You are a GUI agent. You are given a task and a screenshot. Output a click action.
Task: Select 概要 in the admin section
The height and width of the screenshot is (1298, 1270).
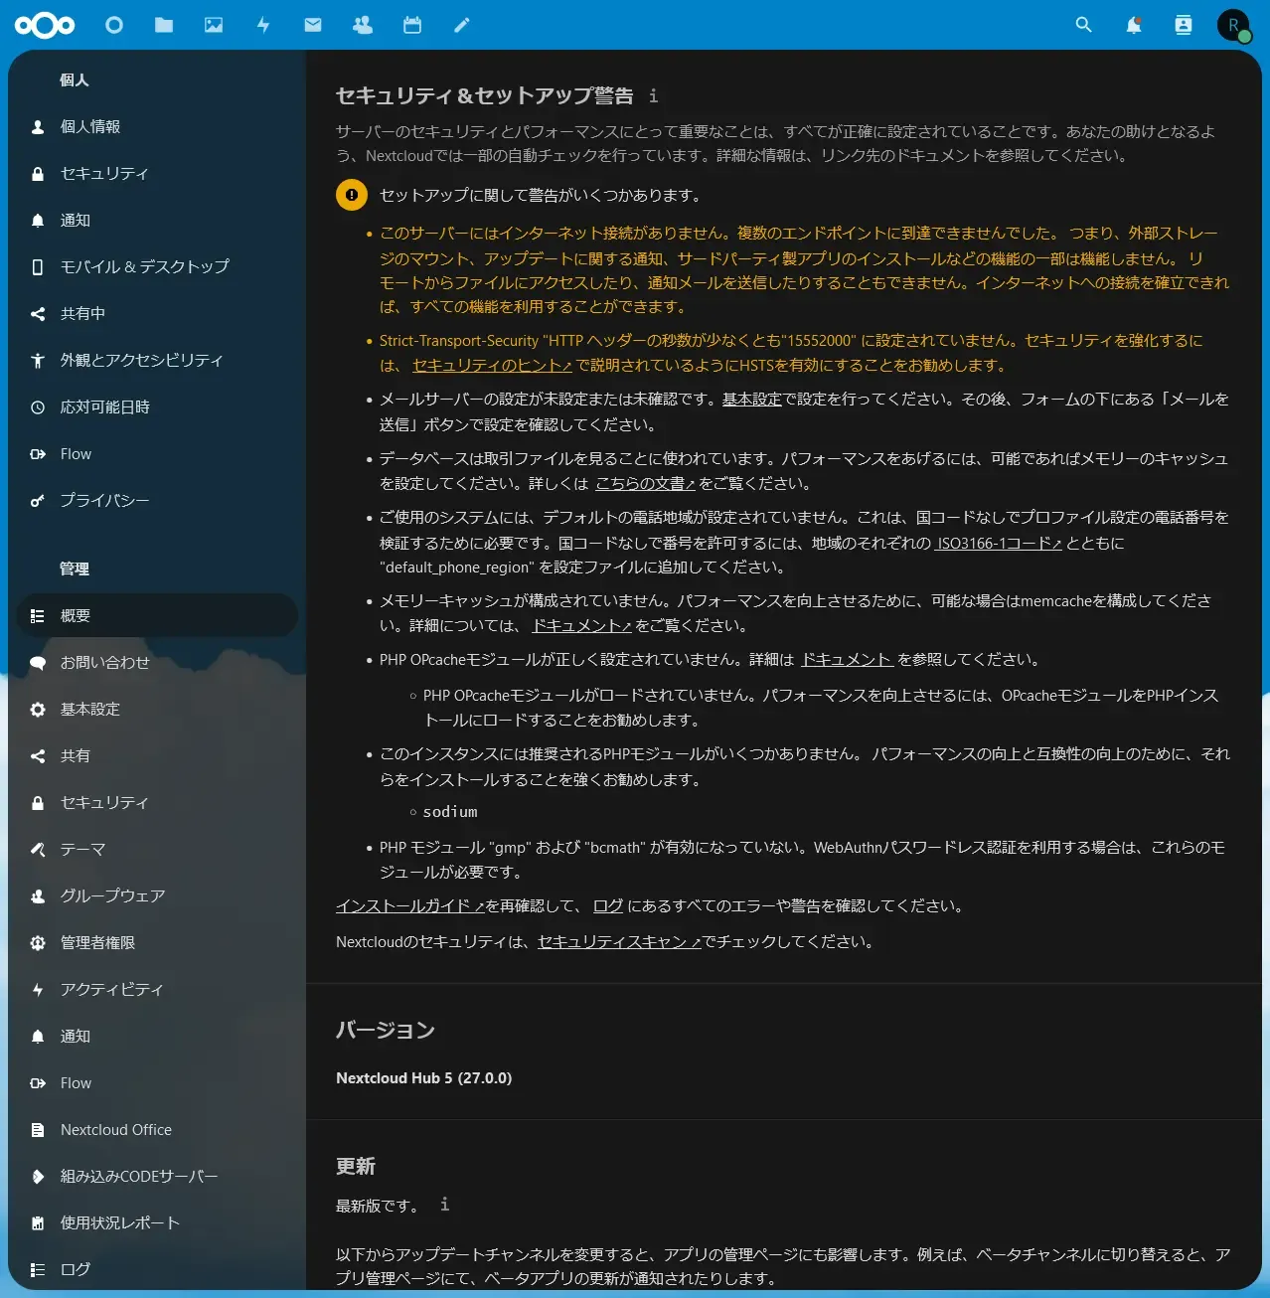[157, 615]
